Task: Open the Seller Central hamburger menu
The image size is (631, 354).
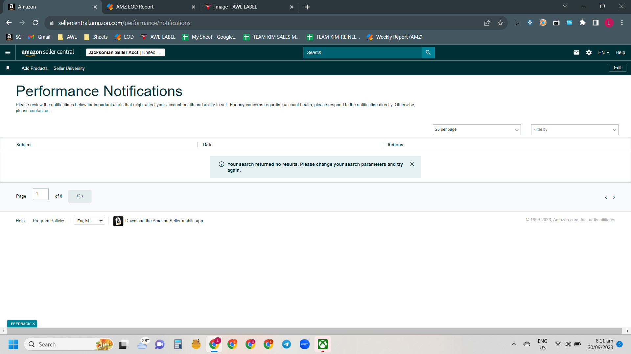Action: [8, 52]
